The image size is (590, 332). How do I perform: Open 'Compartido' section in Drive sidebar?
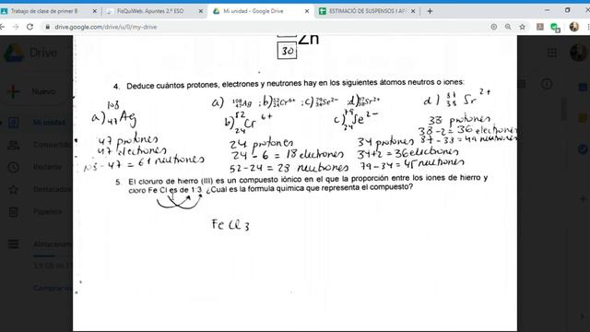[52, 145]
